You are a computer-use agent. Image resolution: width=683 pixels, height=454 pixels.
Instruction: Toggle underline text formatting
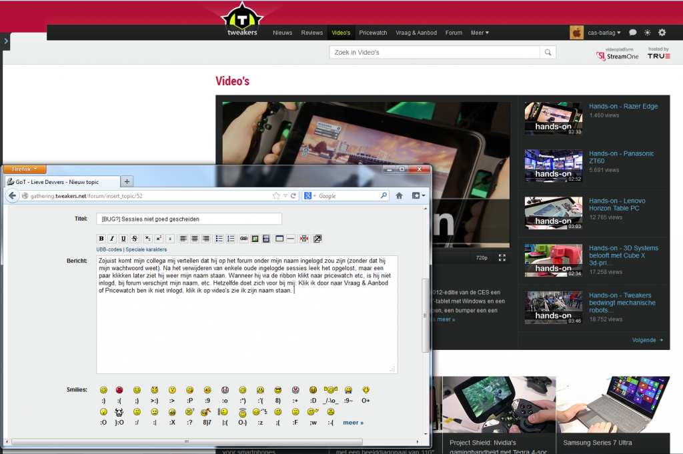point(123,239)
